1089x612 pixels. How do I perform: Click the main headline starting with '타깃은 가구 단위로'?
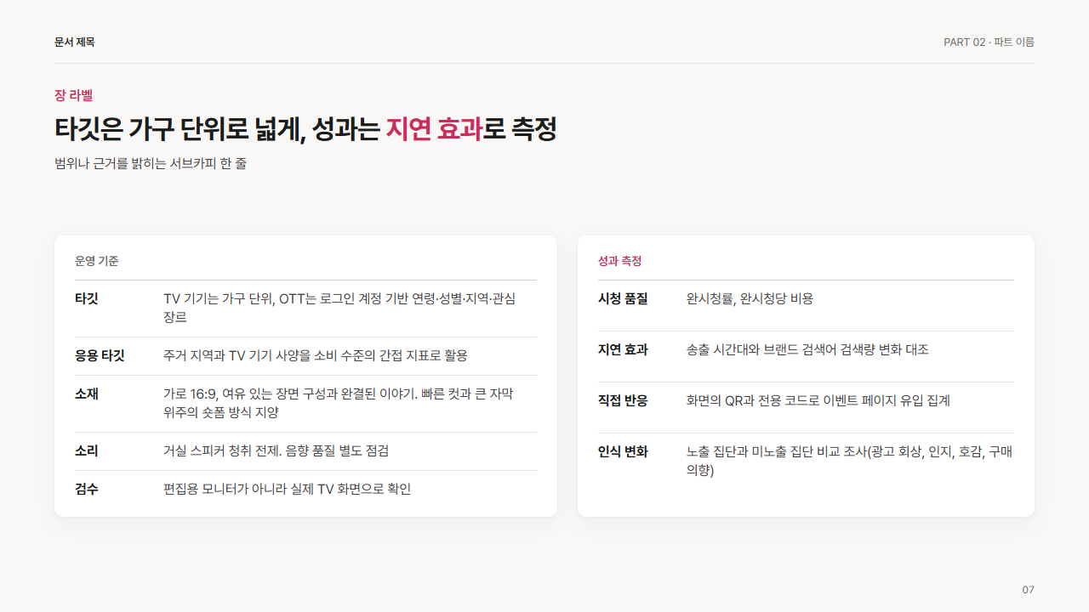pyautogui.click(x=305, y=129)
